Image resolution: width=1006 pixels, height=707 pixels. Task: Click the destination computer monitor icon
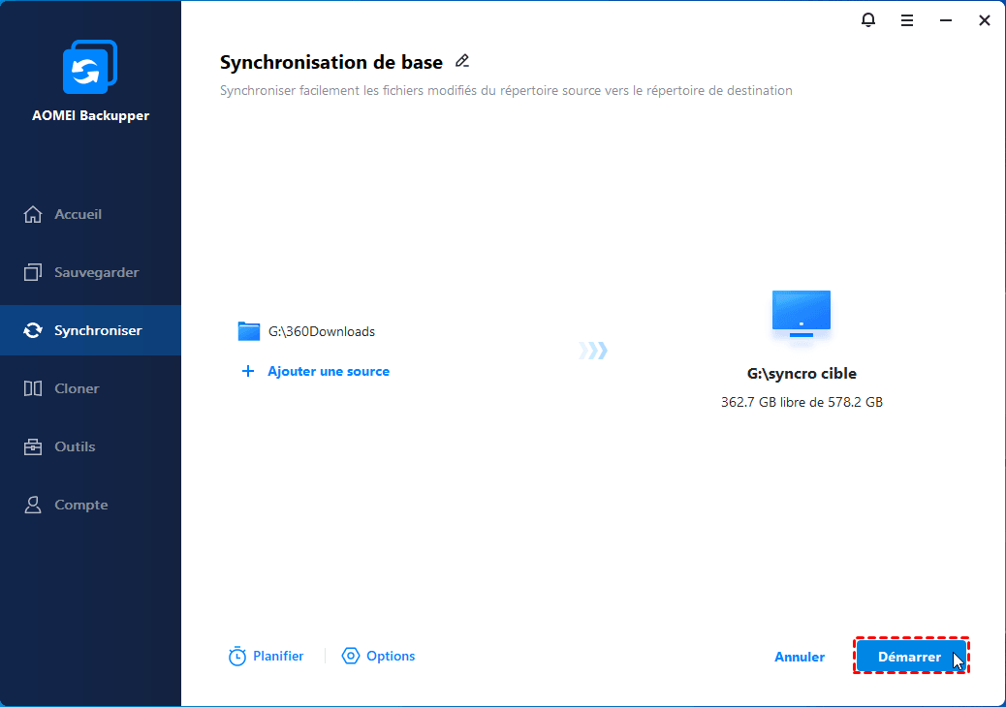pyautogui.click(x=802, y=316)
